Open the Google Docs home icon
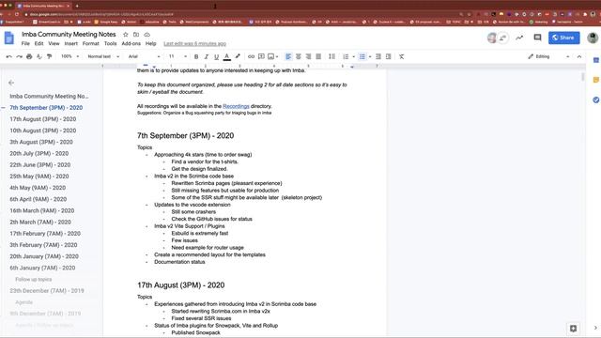Screen dimensions: 601x338 pyautogui.click(x=9, y=38)
